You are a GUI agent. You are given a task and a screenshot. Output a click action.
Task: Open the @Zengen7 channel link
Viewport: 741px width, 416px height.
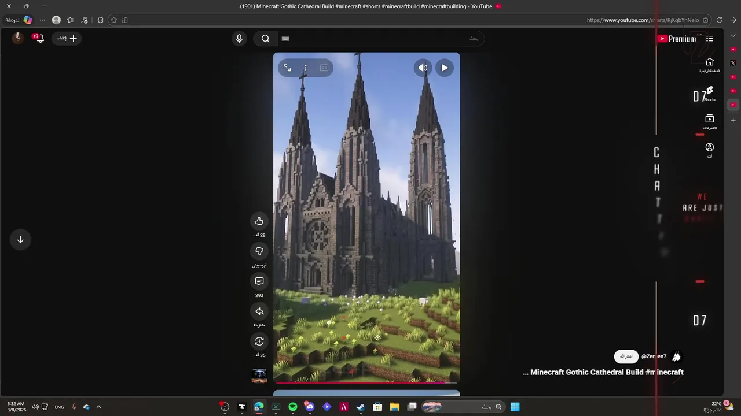point(654,356)
